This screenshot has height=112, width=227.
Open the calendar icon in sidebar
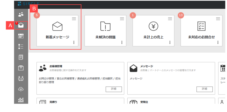21,36
